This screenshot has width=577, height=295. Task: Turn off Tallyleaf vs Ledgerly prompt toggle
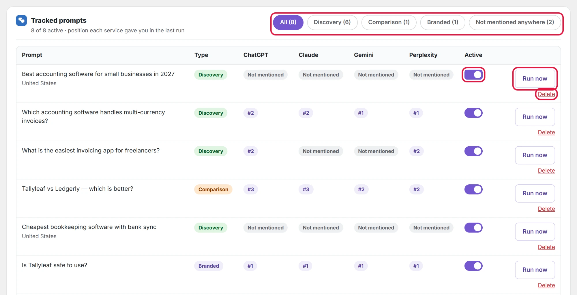[473, 189]
